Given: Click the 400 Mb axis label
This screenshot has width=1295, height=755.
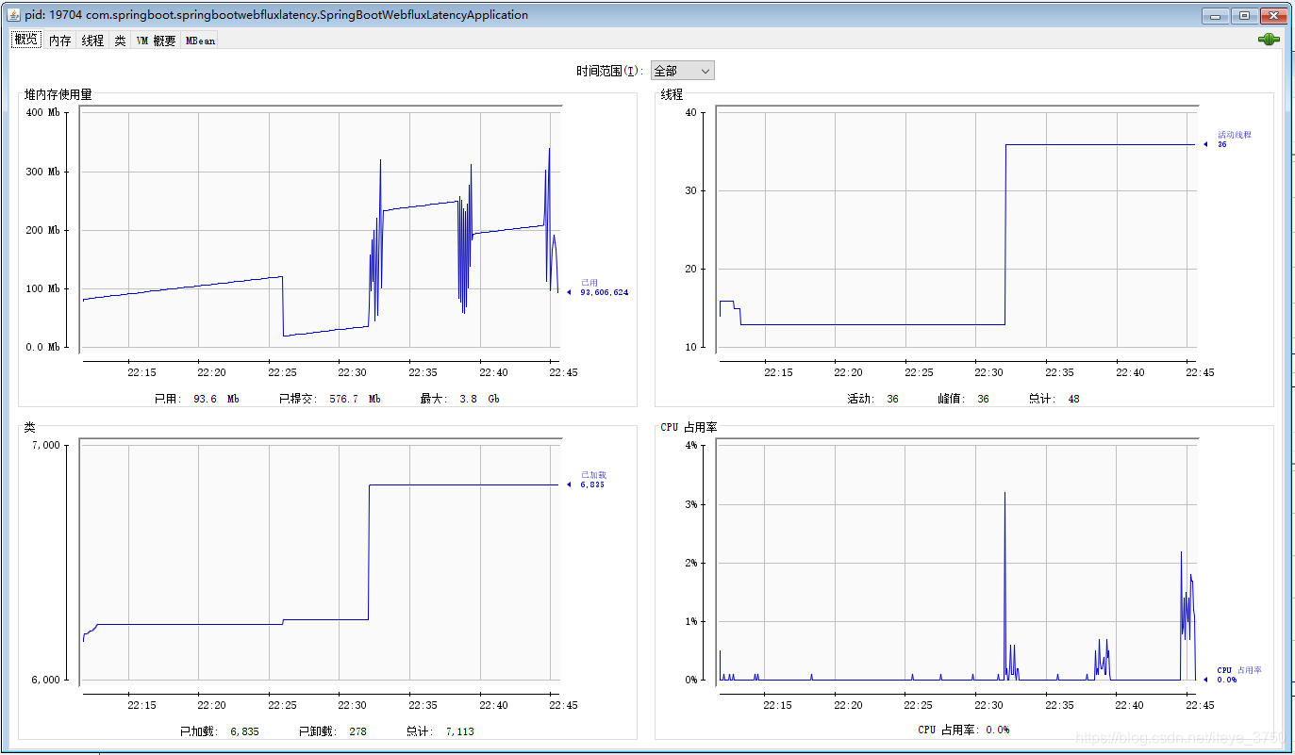Looking at the screenshot, I should (x=42, y=112).
